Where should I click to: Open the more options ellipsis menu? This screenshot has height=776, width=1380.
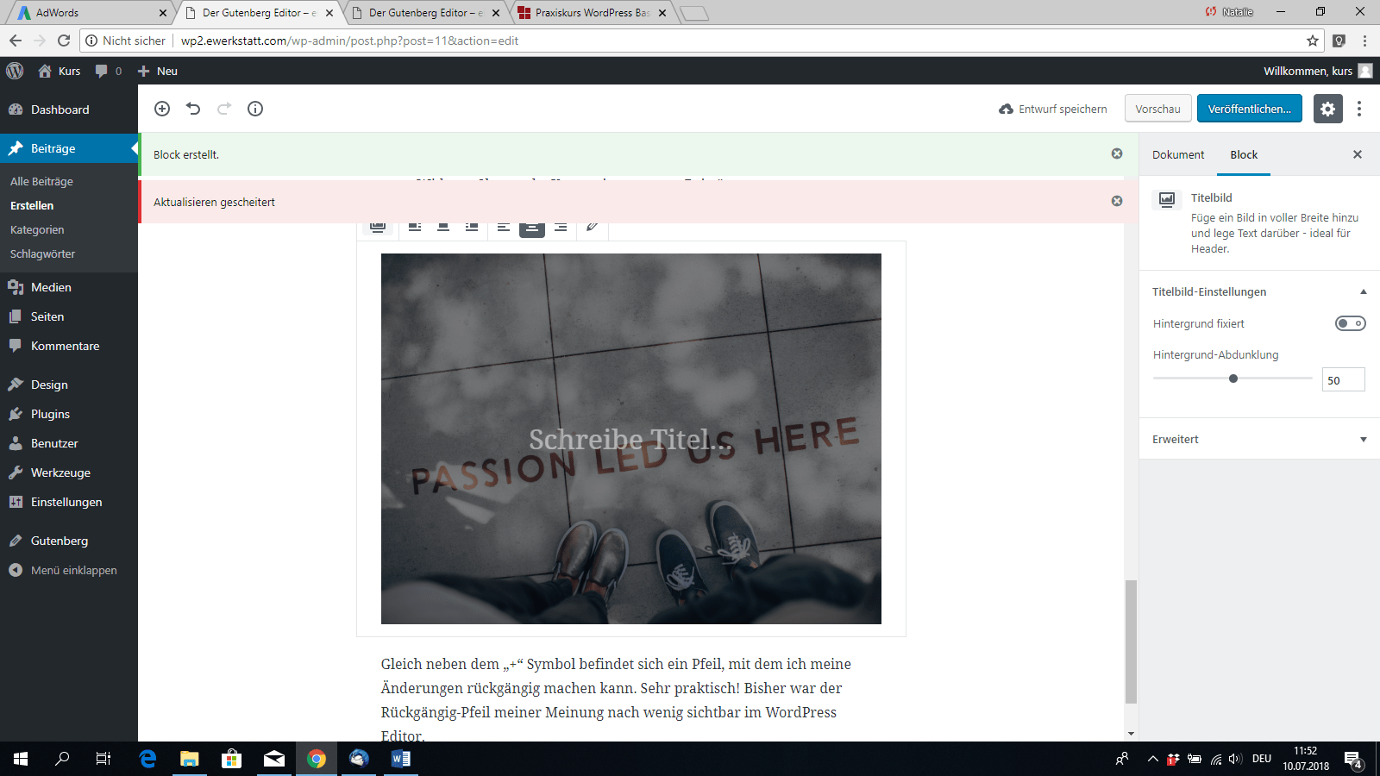(1359, 109)
